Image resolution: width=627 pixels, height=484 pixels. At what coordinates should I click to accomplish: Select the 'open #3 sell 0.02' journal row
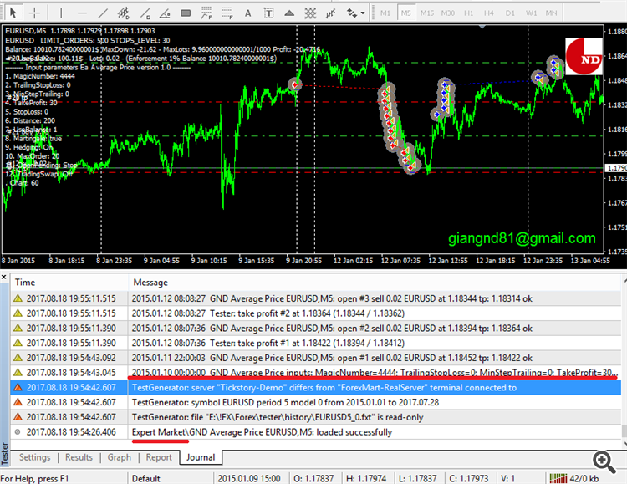(316, 298)
